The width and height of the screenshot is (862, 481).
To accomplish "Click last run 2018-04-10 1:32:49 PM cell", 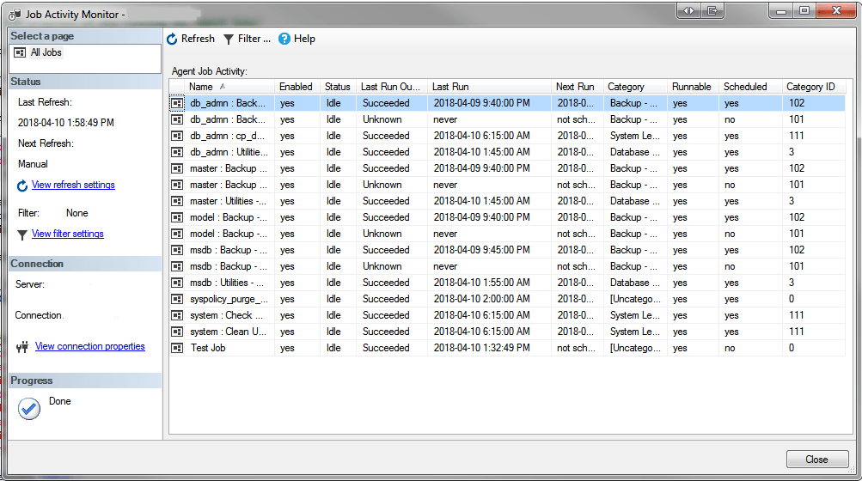I will 481,348.
